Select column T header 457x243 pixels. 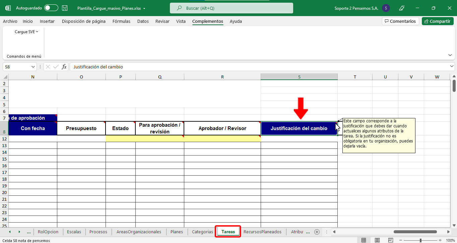tap(355, 77)
